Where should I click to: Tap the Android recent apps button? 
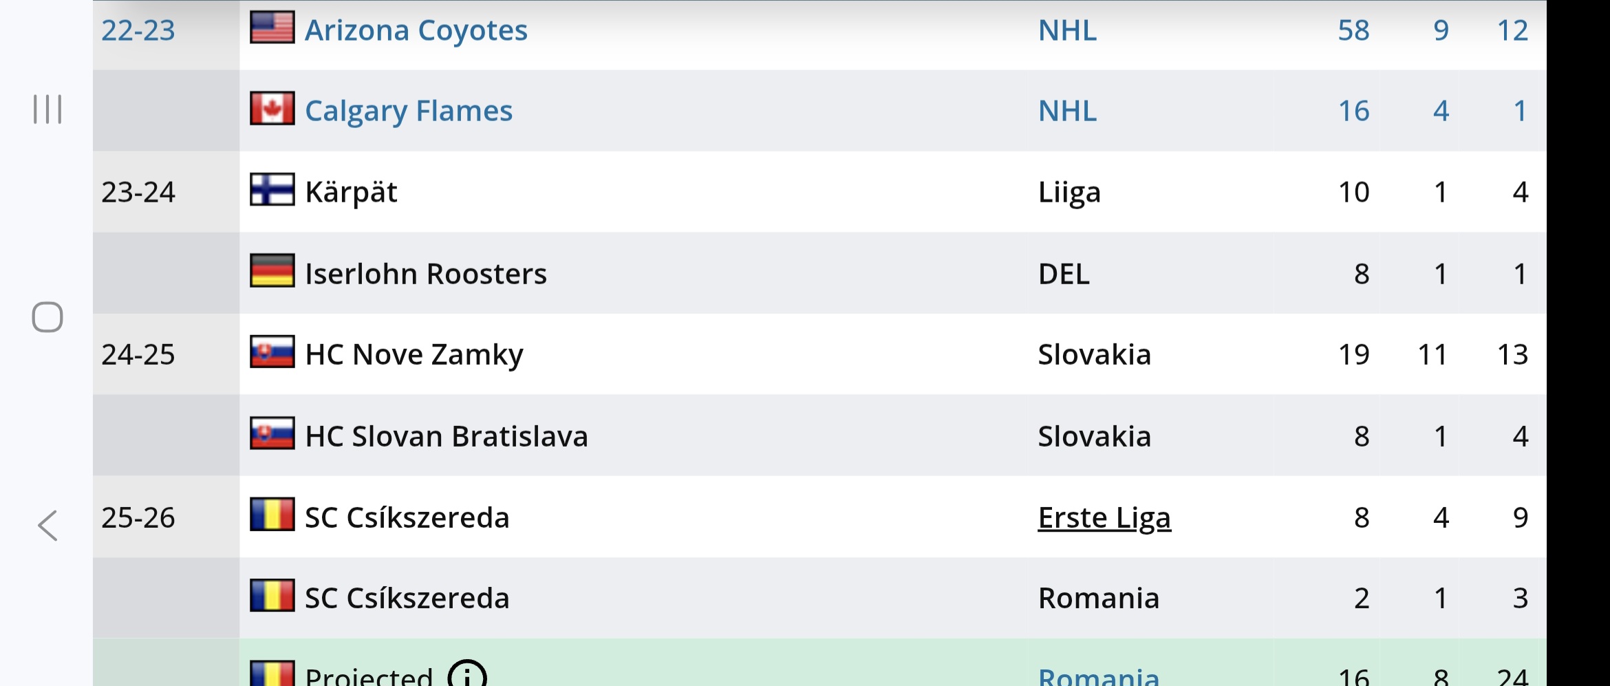(47, 109)
